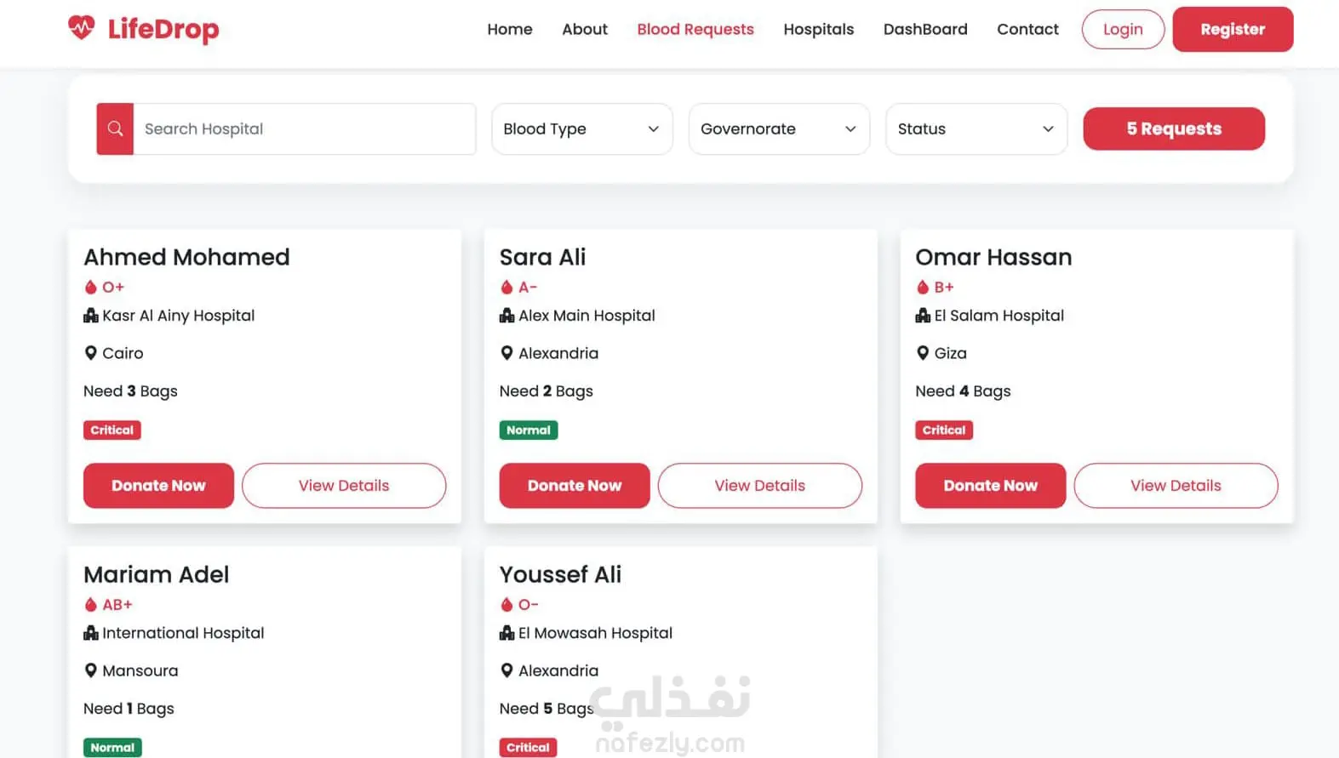Screen dimensions: 1339x758
Task: Click location pin icon beside Giza
Action: pyautogui.click(x=923, y=353)
